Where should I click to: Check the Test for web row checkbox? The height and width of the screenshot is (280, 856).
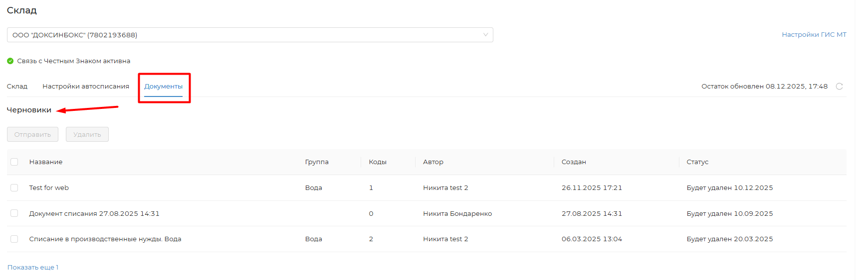tap(14, 188)
